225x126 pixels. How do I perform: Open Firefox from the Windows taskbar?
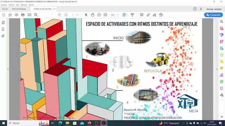coord(89,123)
